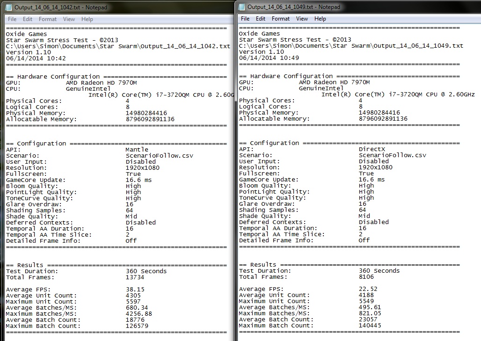Click 'GenuineIntel' CPU value in left window
Screen dimensions: 481x341
pos(88,89)
